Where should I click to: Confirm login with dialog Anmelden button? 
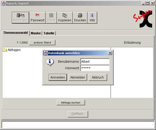coord(58,77)
